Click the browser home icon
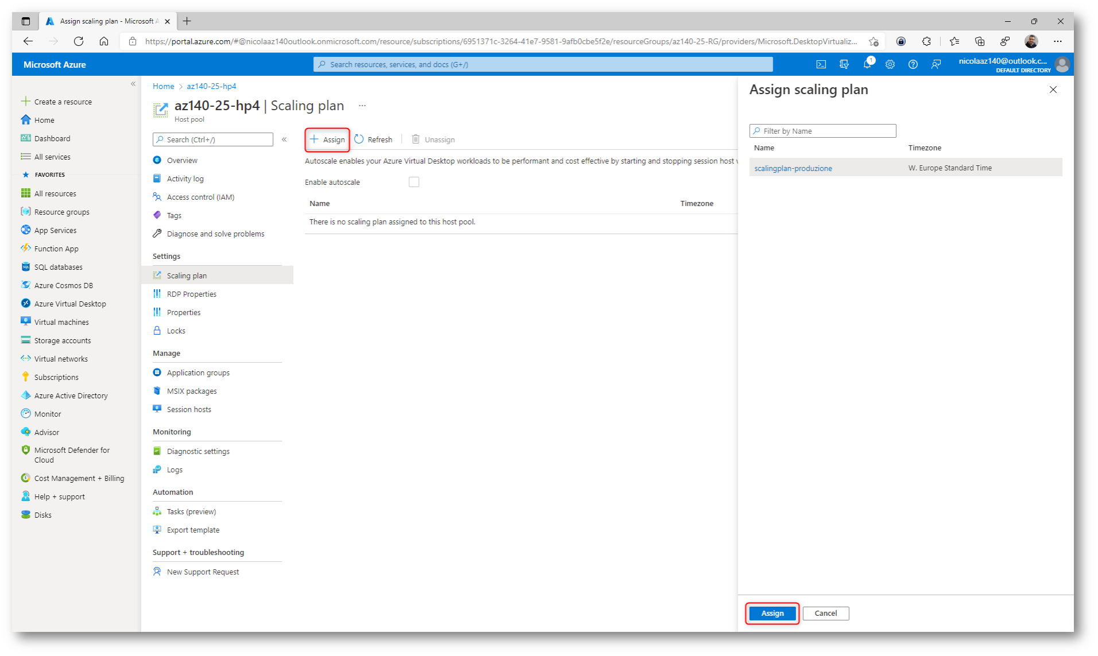1098x656 pixels. click(104, 41)
